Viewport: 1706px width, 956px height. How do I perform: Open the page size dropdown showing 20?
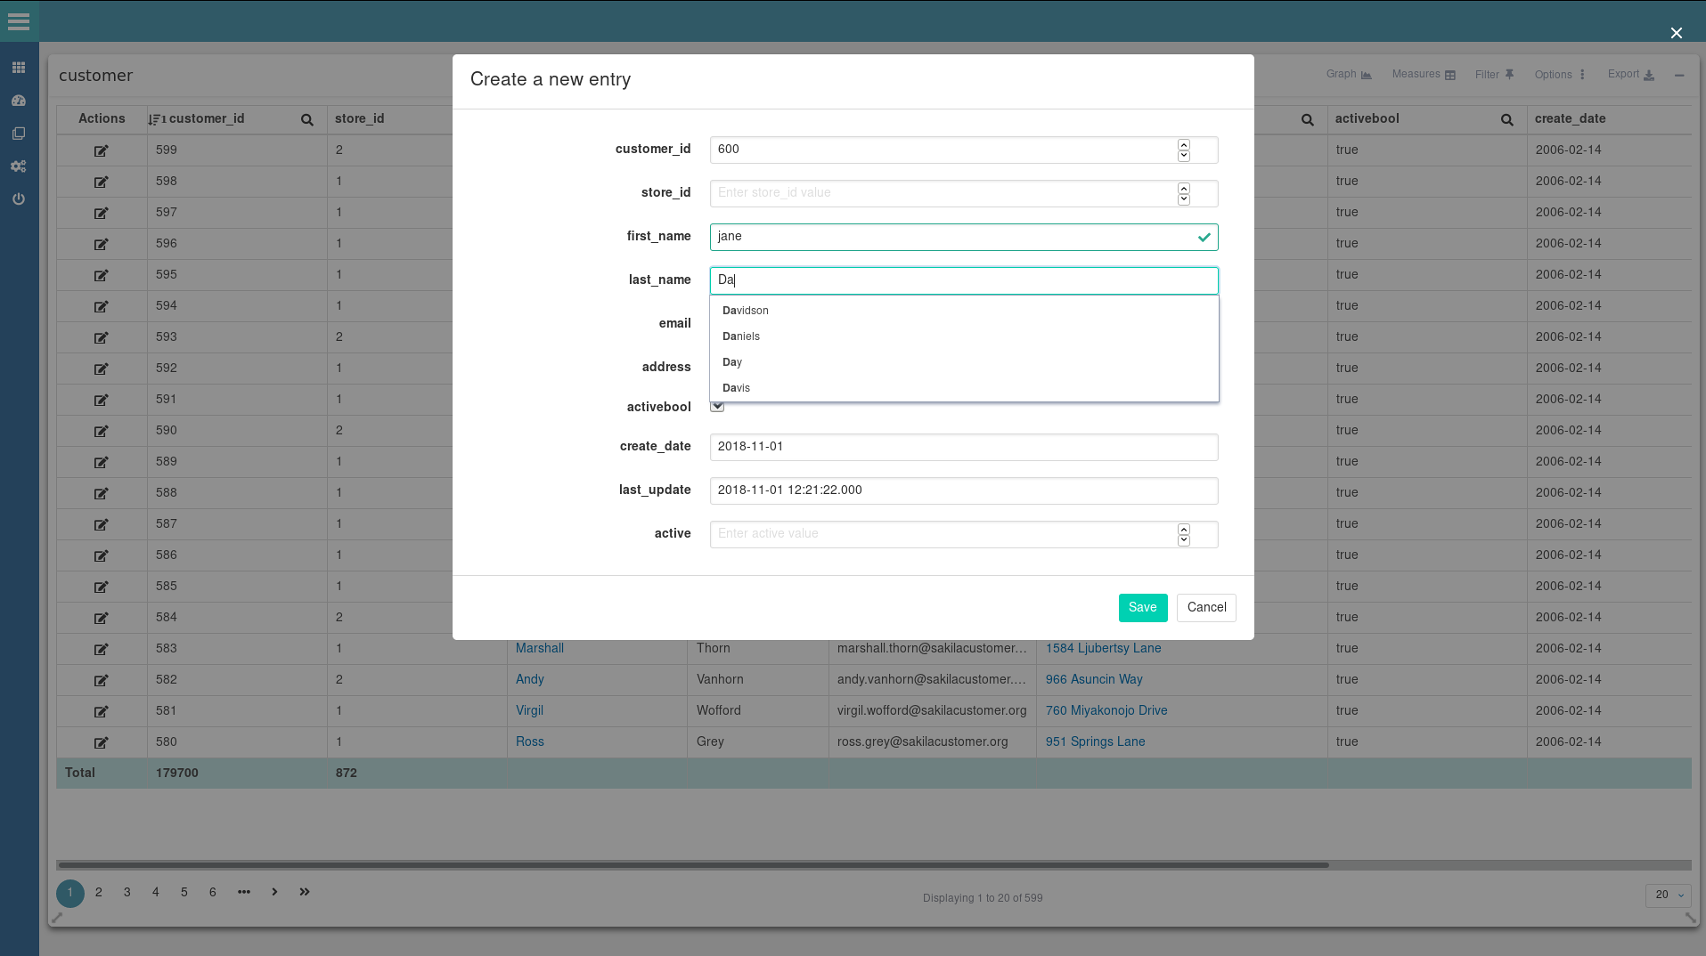point(1666,895)
